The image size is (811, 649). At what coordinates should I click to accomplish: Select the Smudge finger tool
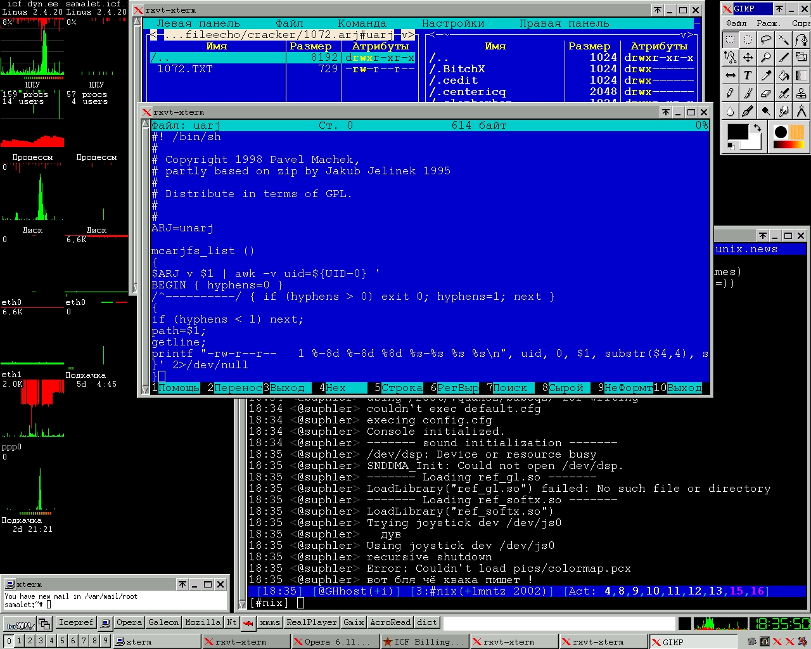[784, 110]
